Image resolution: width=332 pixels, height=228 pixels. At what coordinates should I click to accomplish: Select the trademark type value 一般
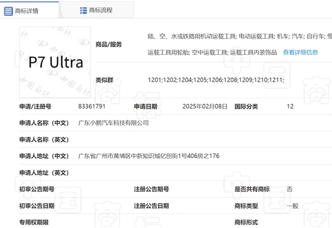coord(292,206)
